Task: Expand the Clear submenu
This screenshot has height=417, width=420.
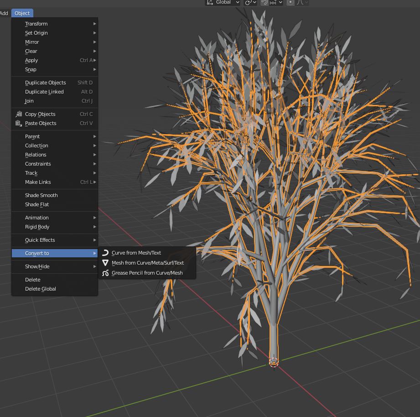Action: 55,51
